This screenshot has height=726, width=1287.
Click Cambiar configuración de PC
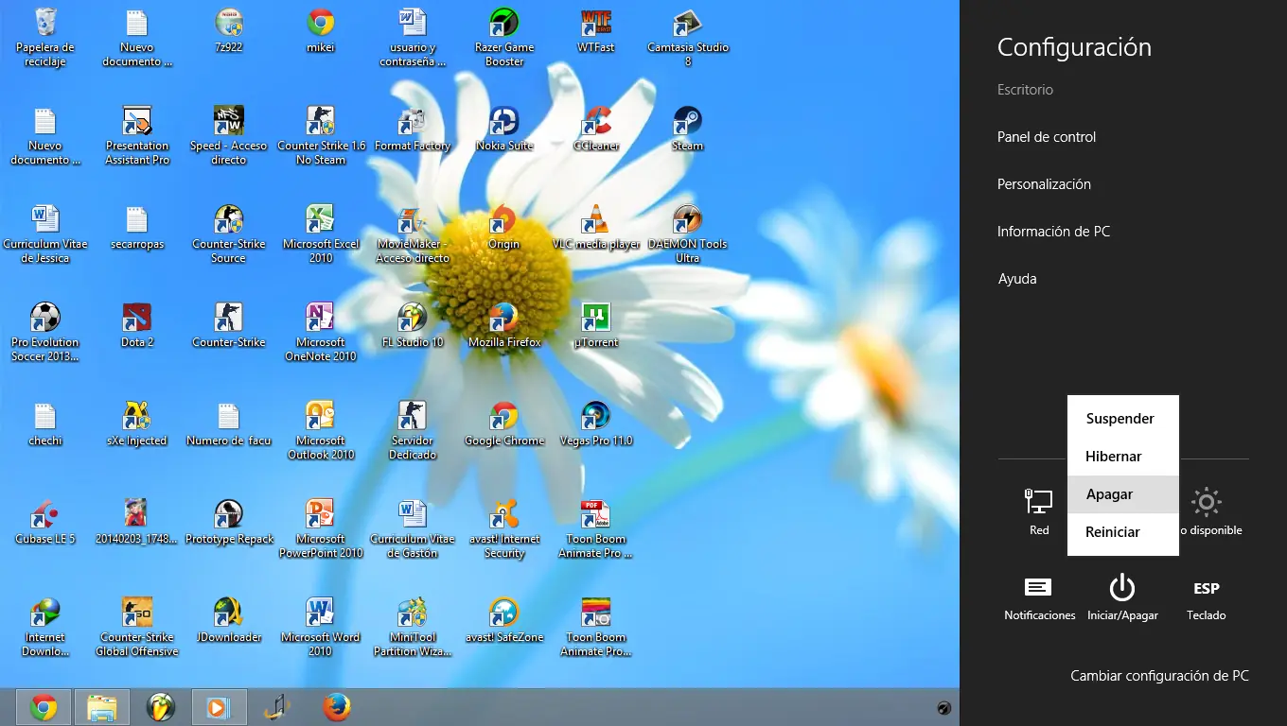coord(1159,675)
